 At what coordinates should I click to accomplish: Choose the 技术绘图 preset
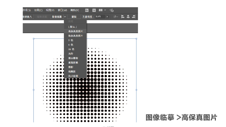coord(75,76)
